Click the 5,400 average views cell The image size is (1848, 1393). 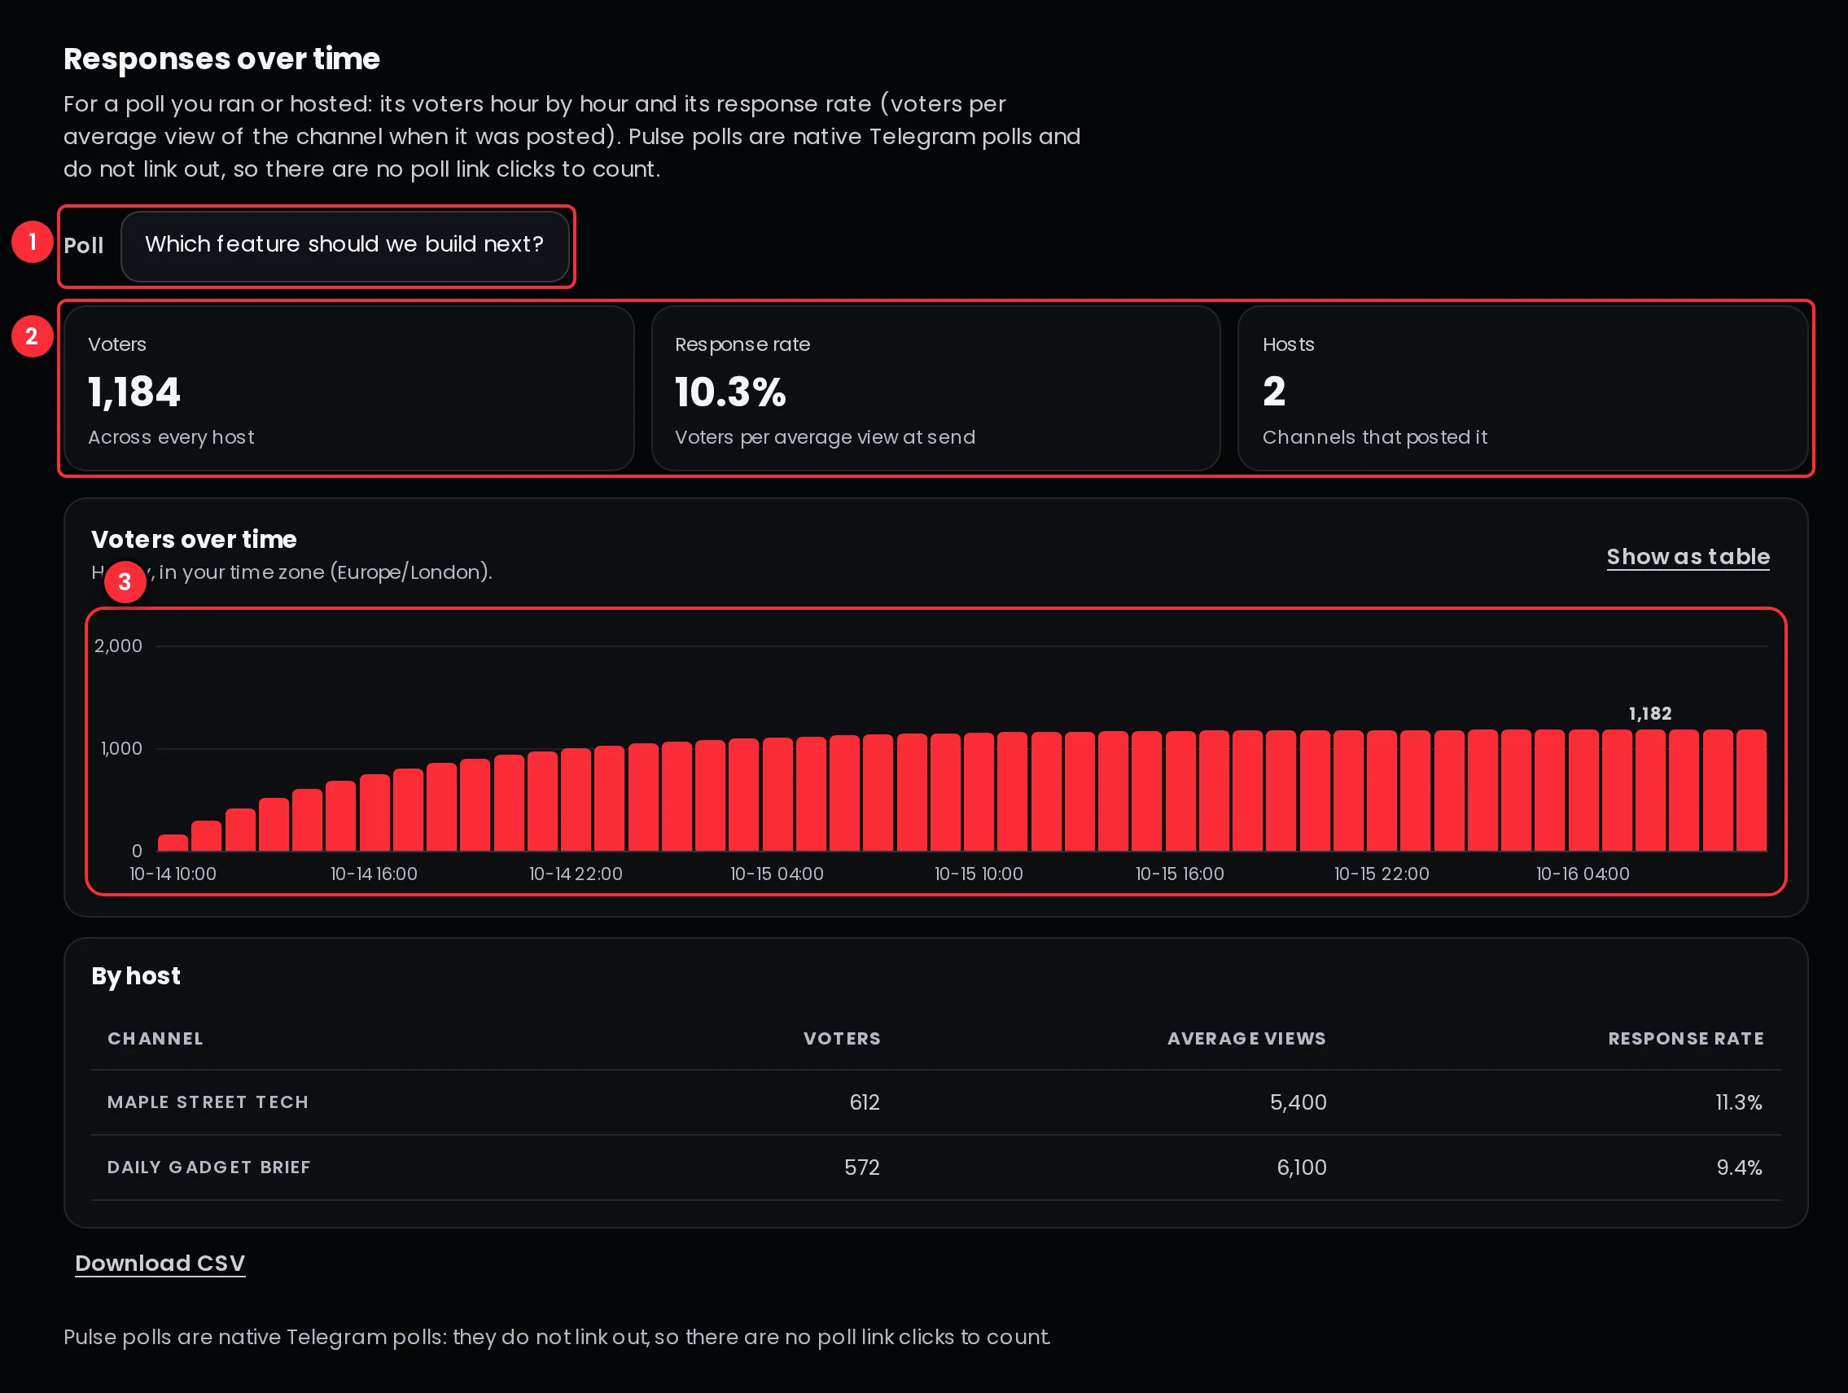(x=1298, y=1102)
